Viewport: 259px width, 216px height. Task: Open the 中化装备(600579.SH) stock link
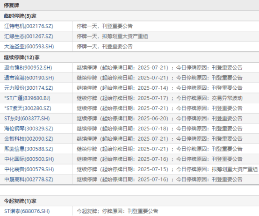(29, 169)
